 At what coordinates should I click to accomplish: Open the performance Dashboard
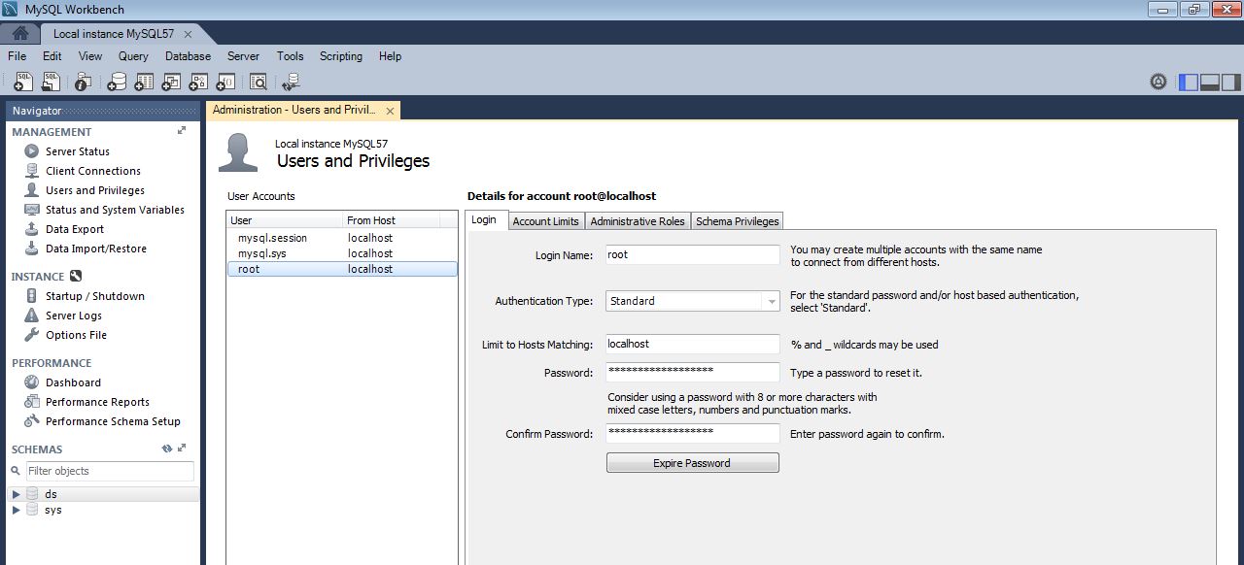pos(73,382)
